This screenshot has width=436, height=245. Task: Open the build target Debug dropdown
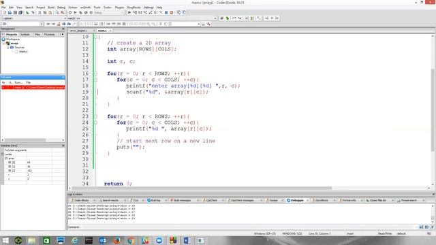click(x=123, y=12)
